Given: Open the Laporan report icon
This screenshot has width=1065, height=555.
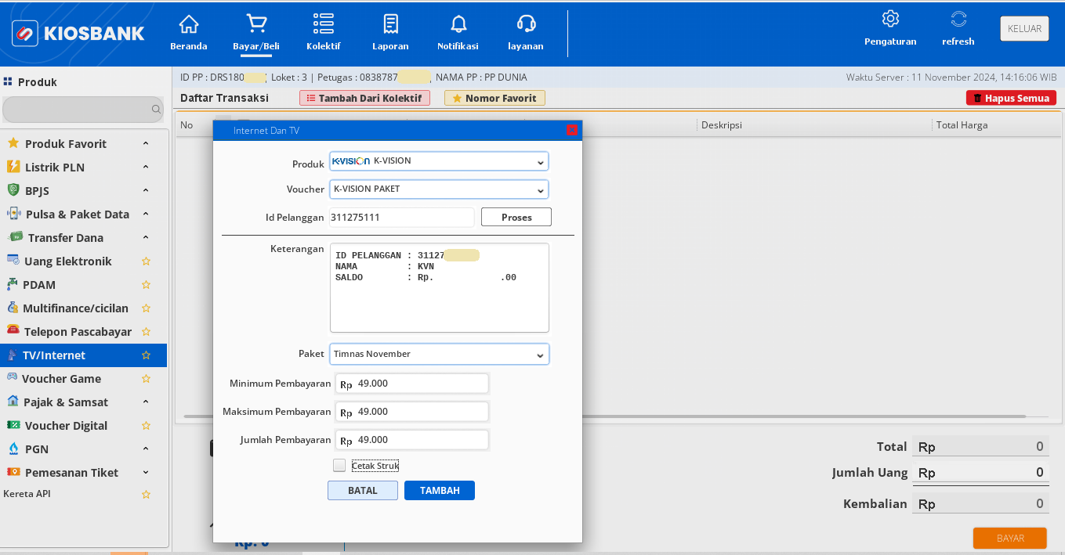Looking at the screenshot, I should click(x=390, y=23).
